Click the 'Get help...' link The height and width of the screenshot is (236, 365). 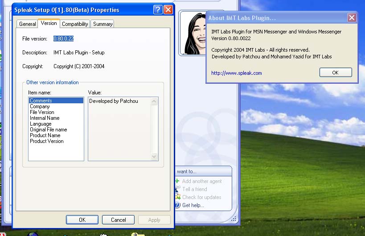193,205
